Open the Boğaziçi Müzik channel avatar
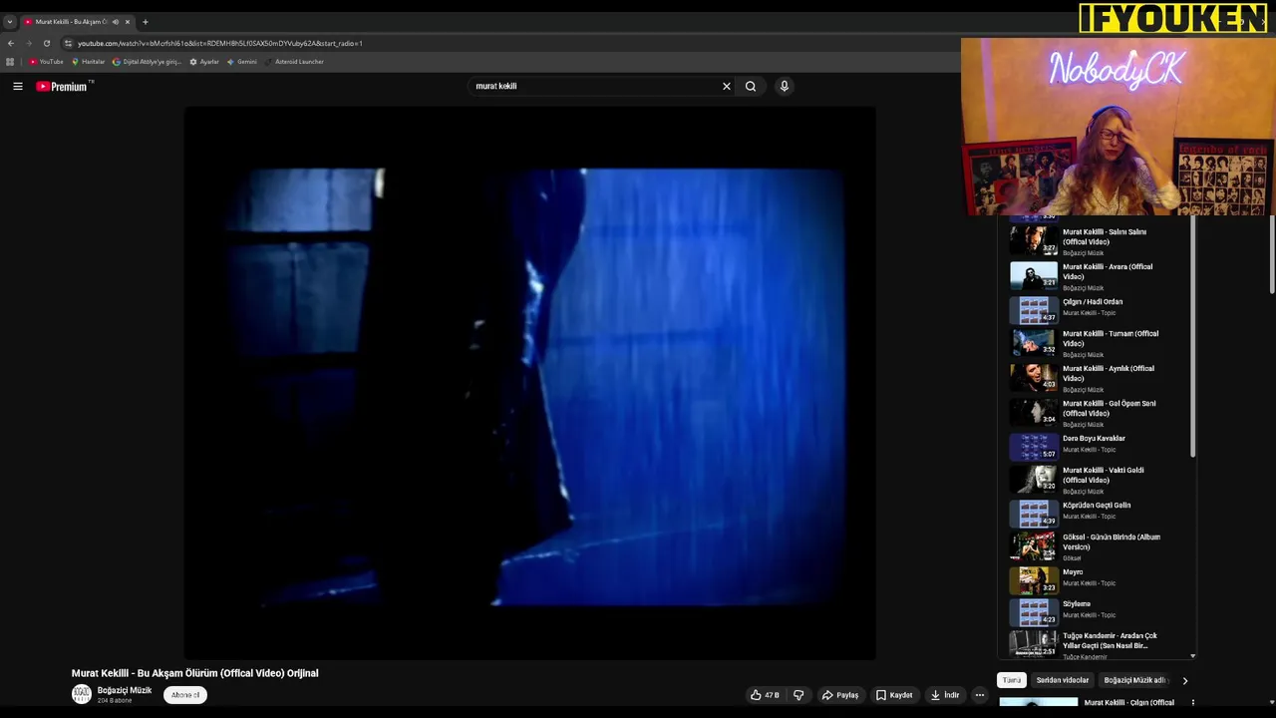 pyautogui.click(x=82, y=694)
